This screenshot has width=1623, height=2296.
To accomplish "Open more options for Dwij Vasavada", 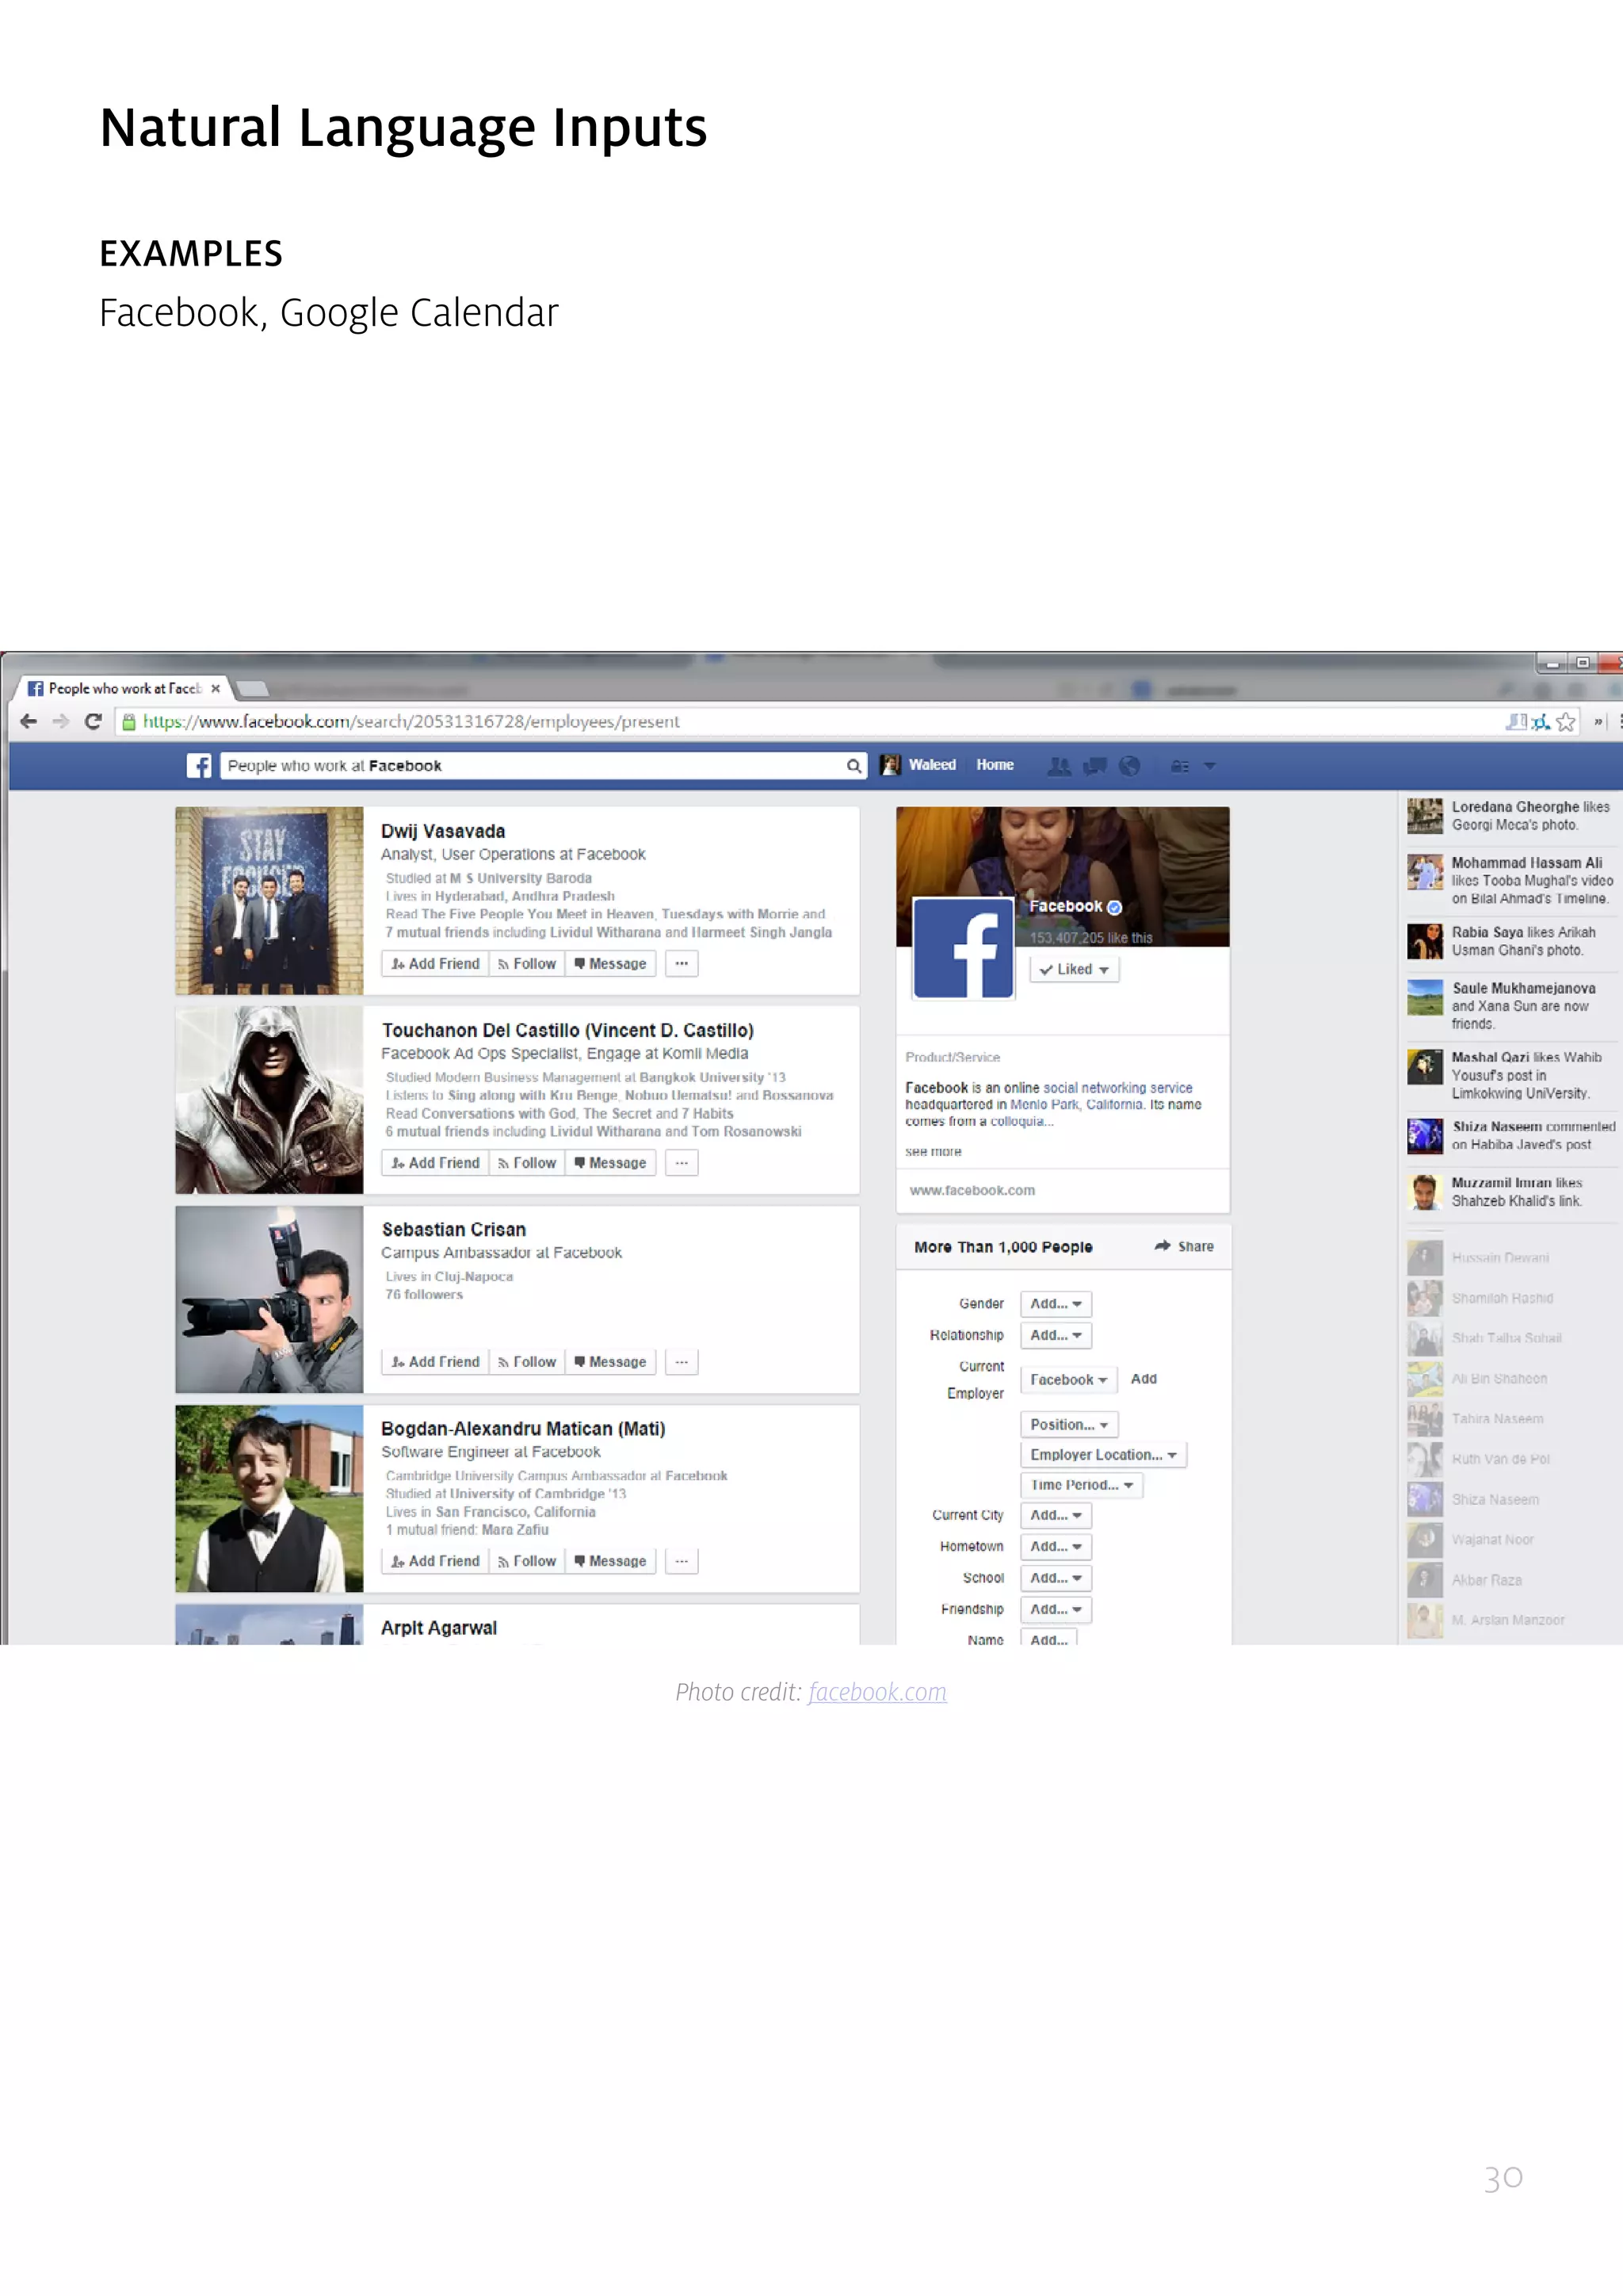I will (x=682, y=964).
